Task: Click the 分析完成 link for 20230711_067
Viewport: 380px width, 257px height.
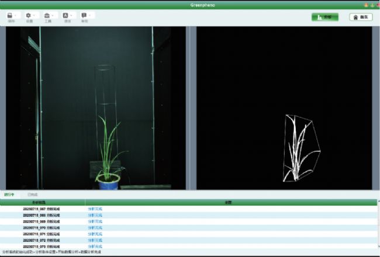Action: 95,209
